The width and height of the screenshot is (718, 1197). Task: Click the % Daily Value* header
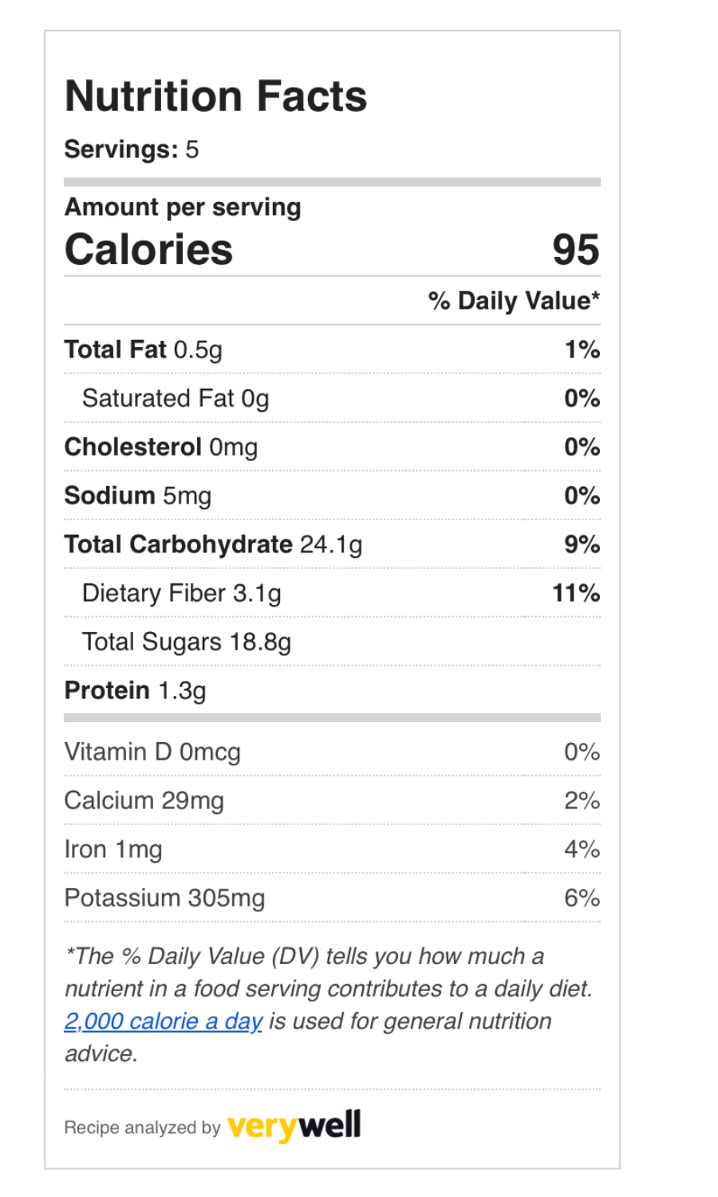pos(515,301)
